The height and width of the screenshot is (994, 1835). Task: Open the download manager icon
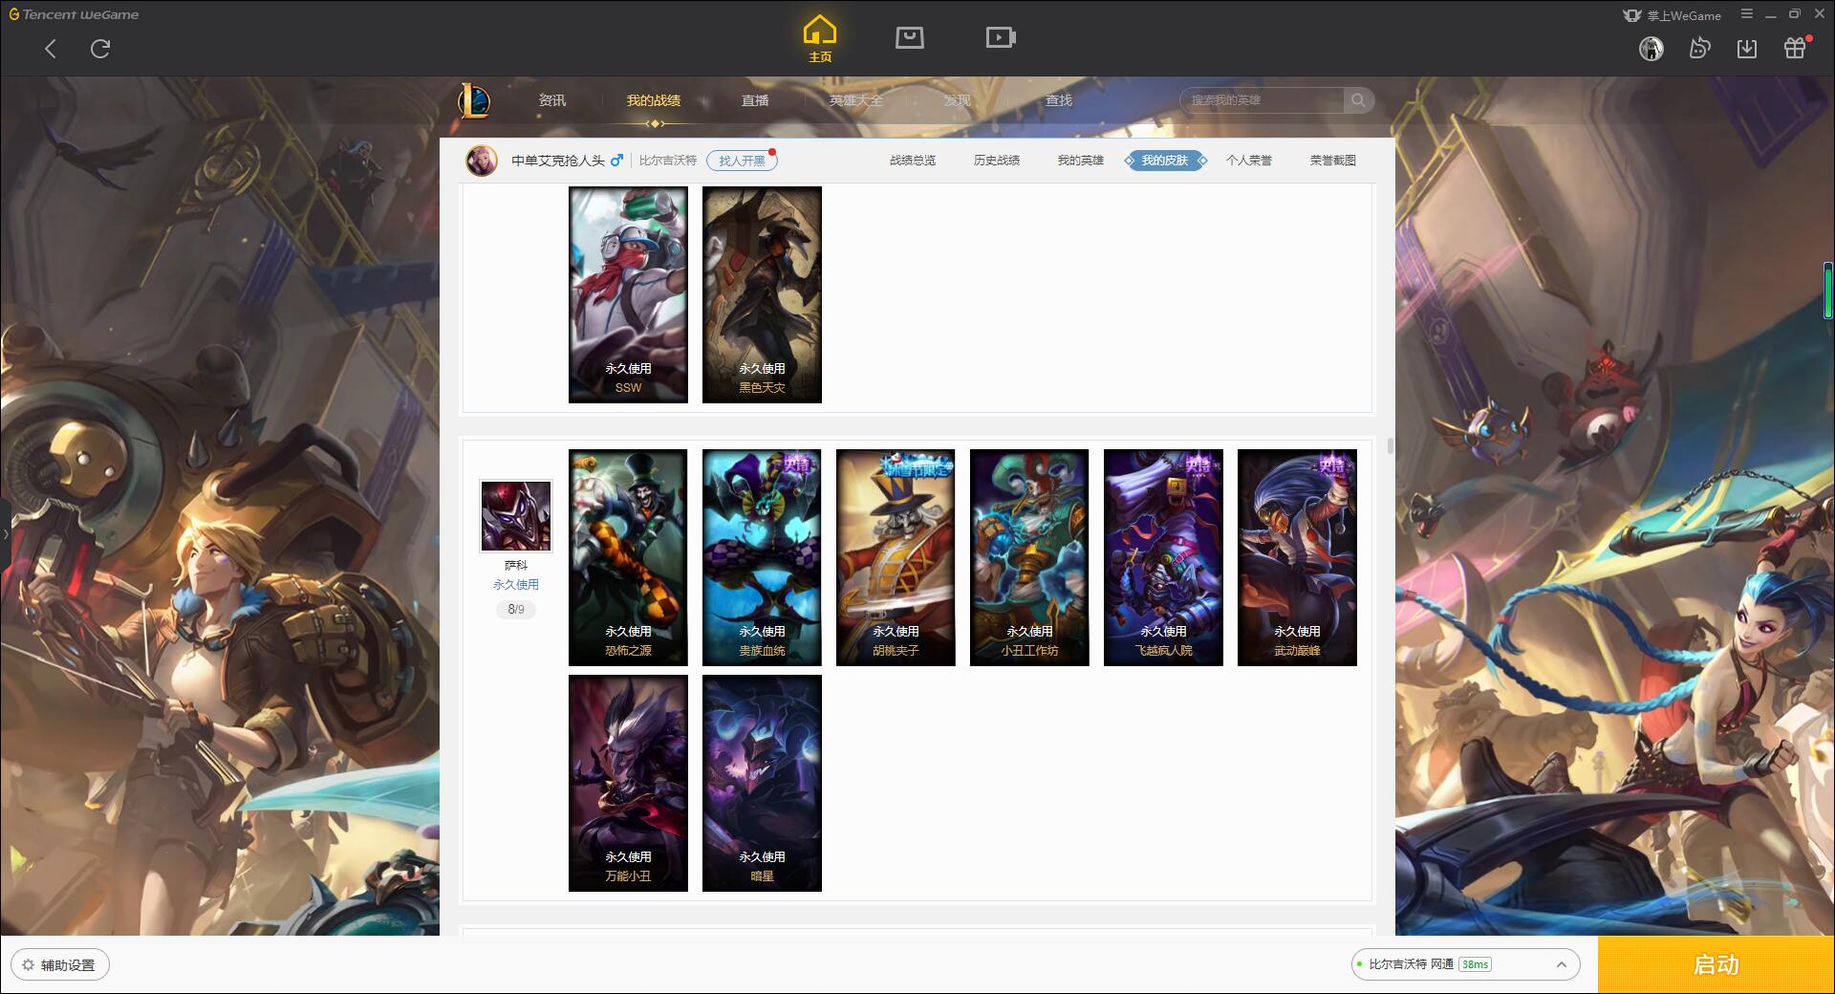[x=1747, y=49]
